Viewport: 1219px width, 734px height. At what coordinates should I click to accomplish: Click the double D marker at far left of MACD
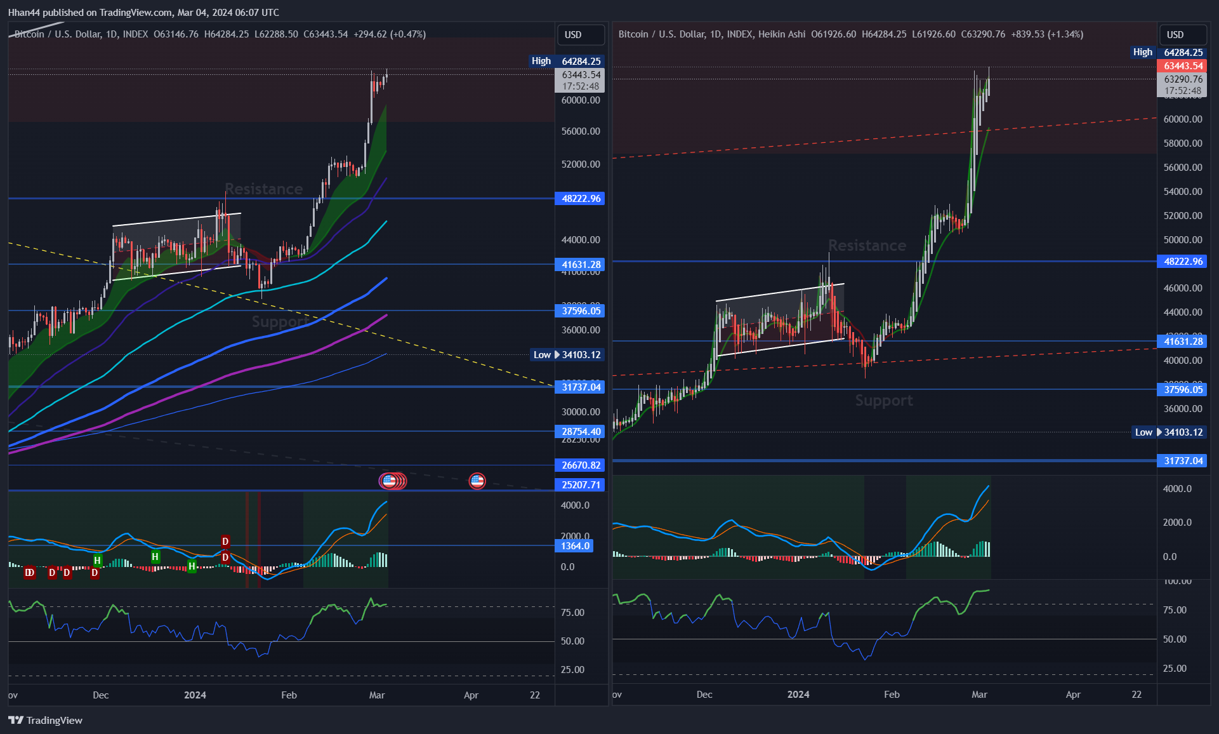click(x=29, y=573)
